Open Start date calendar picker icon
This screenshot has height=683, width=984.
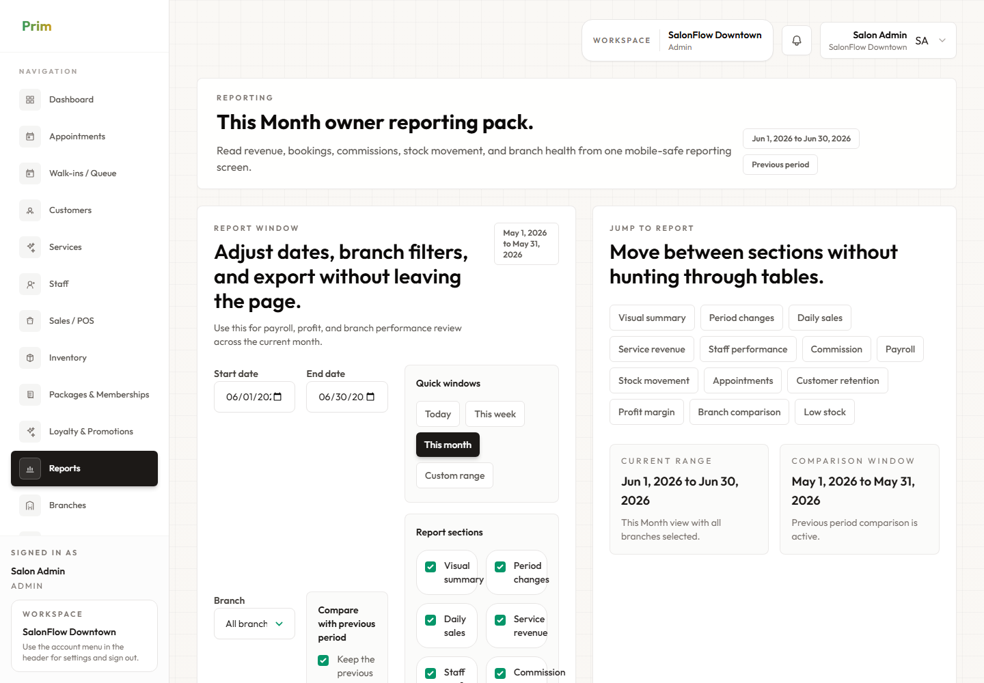277,397
